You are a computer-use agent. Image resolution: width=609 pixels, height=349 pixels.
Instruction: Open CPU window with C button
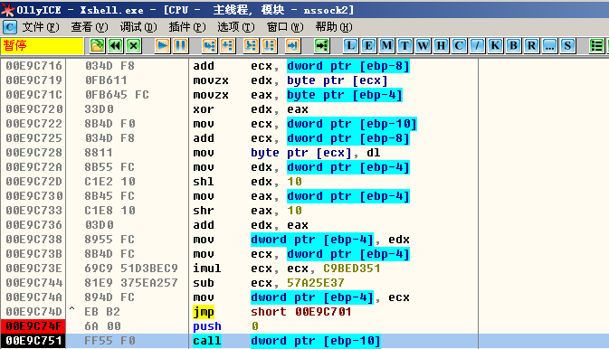coord(459,46)
